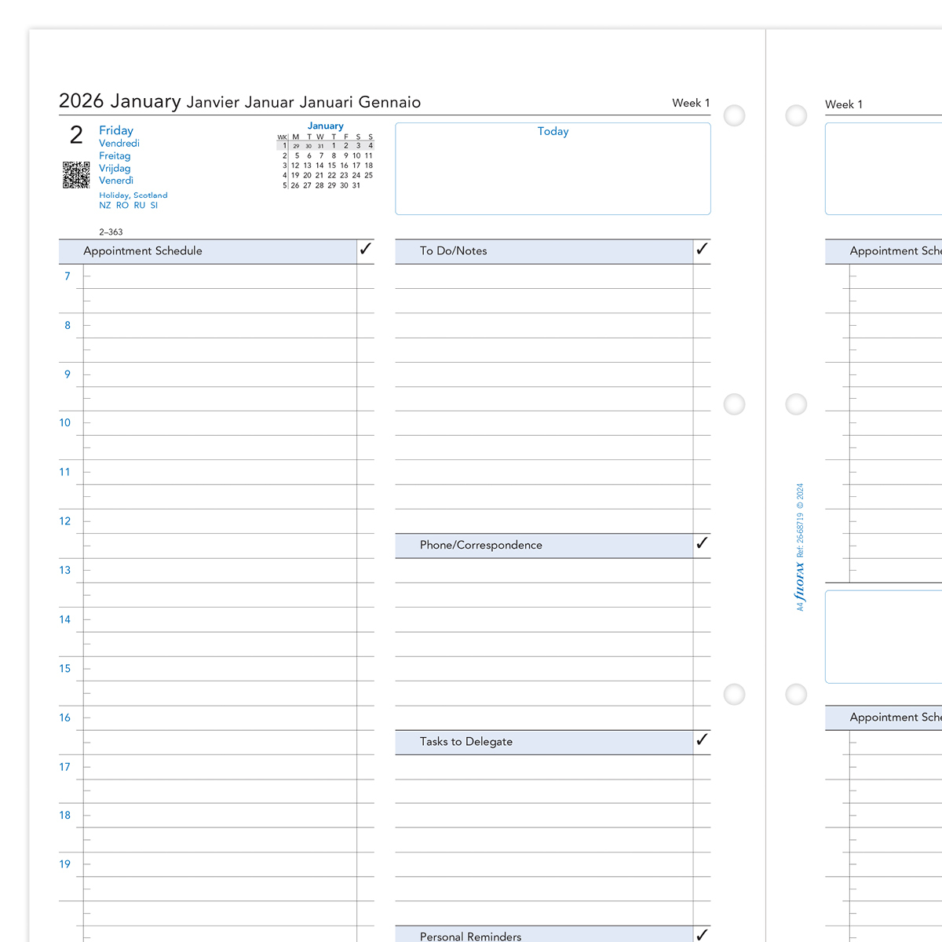
Task: Click the NZ country code
Action: [104, 206]
